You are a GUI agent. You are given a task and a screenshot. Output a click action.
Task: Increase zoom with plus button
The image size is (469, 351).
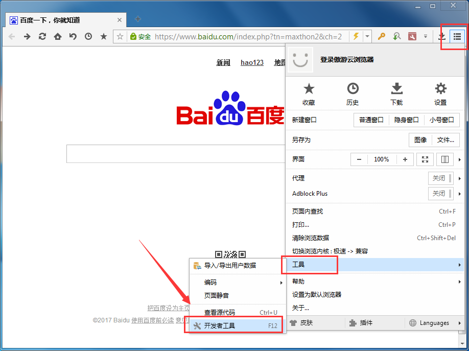405,159
